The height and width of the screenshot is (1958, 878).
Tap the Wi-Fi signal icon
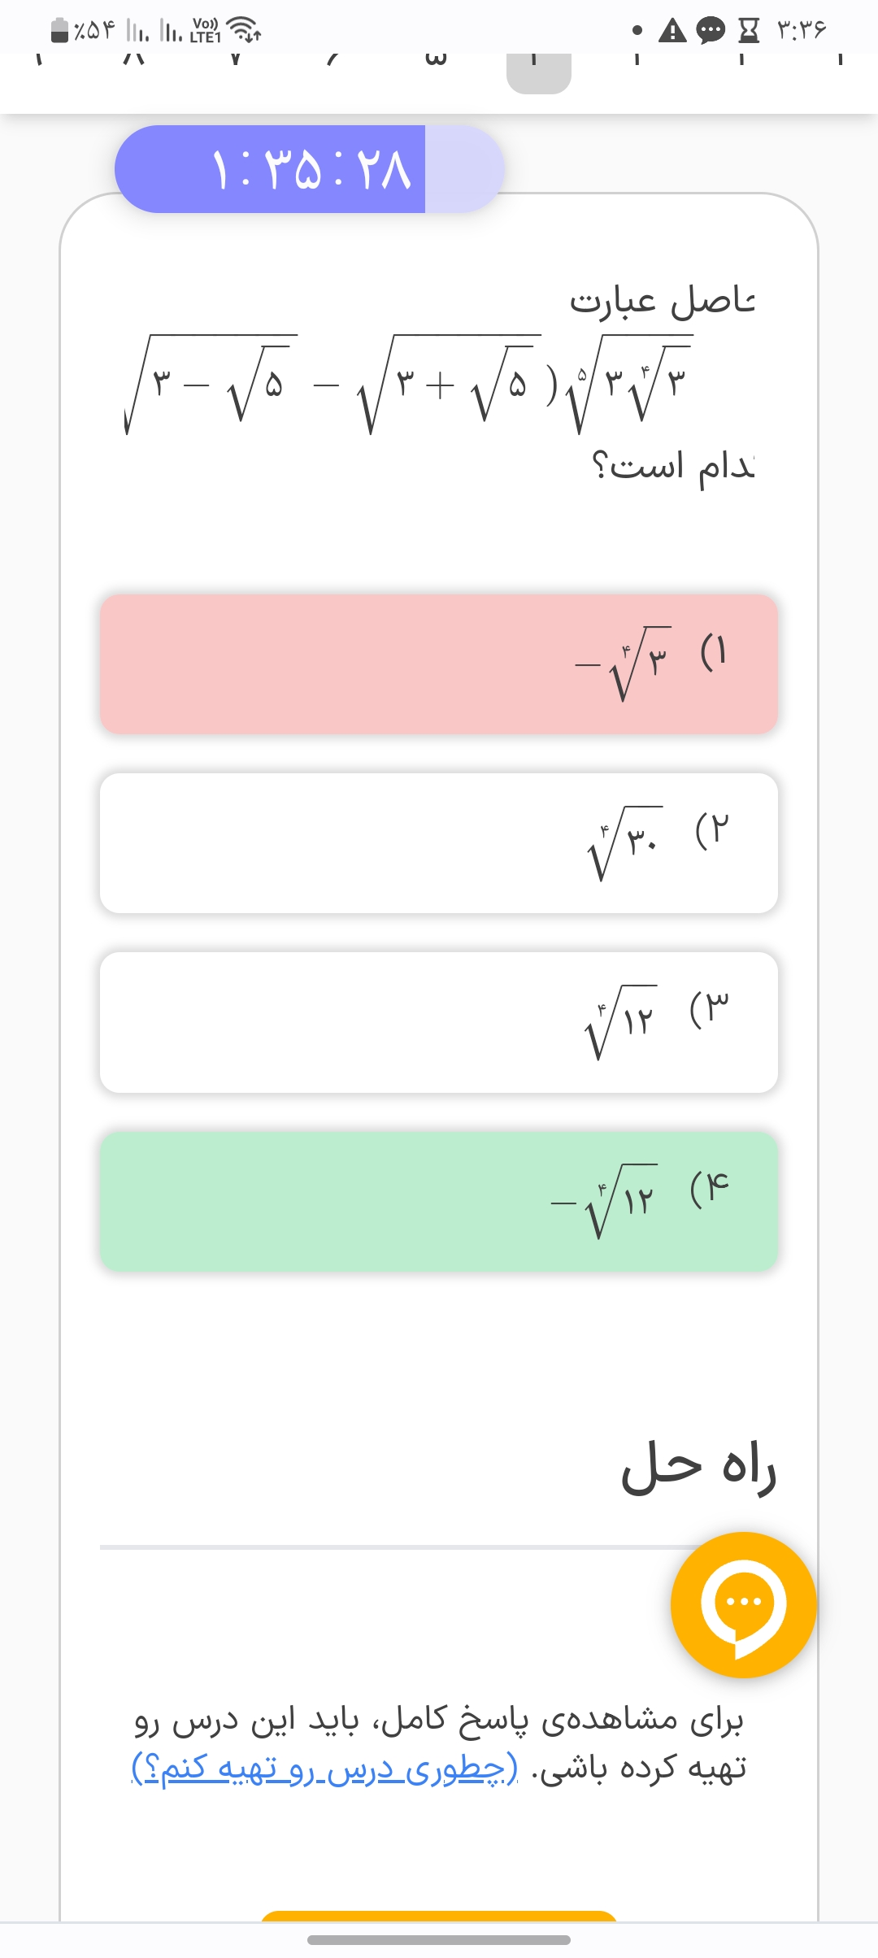243,30
